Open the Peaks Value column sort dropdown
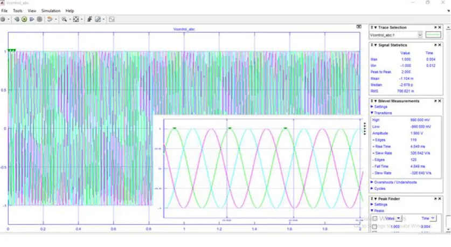451x247 pixels. point(399,218)
